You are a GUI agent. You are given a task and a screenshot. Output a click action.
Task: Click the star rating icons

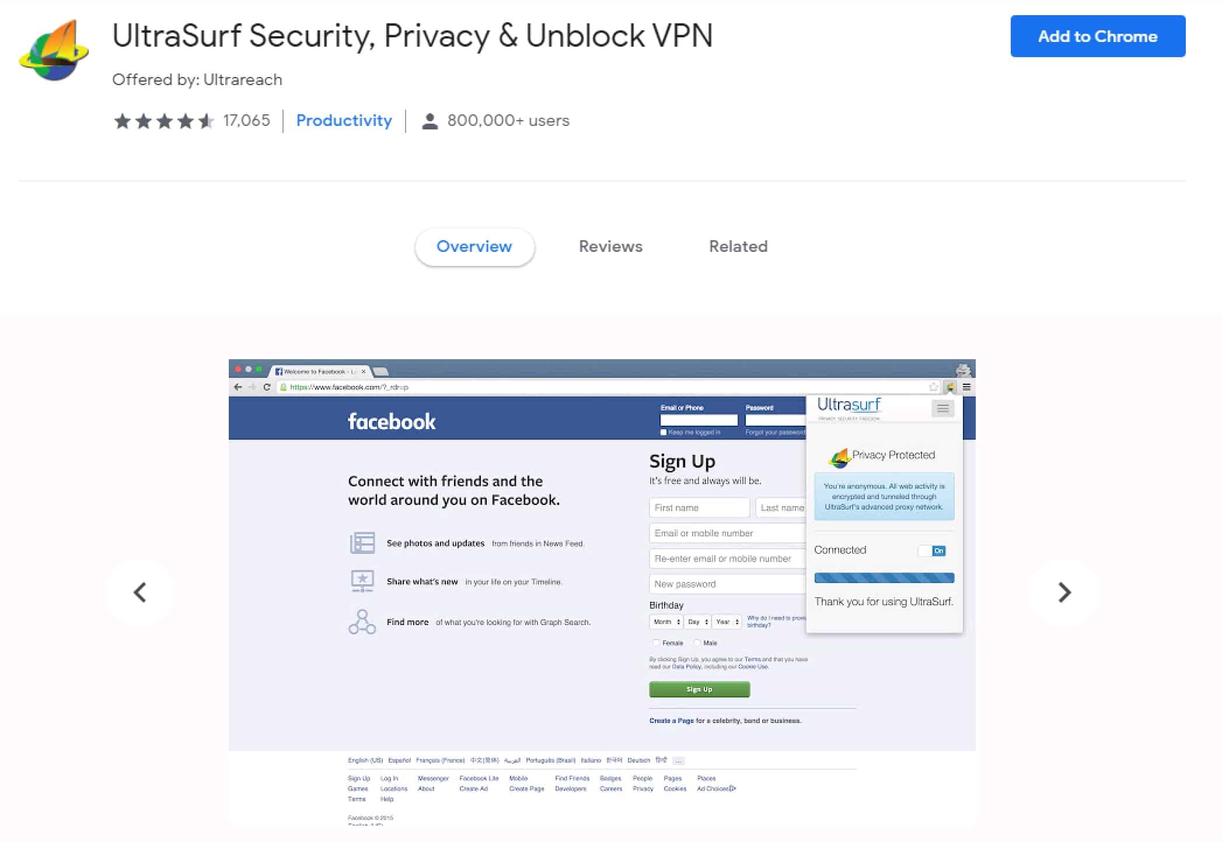[x=164, y=121]
